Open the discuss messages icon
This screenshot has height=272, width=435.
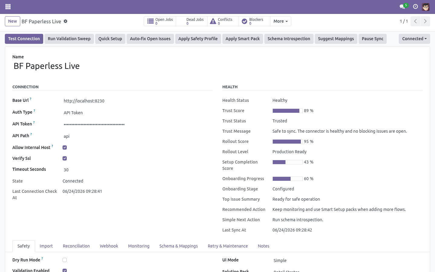point(402,7)
